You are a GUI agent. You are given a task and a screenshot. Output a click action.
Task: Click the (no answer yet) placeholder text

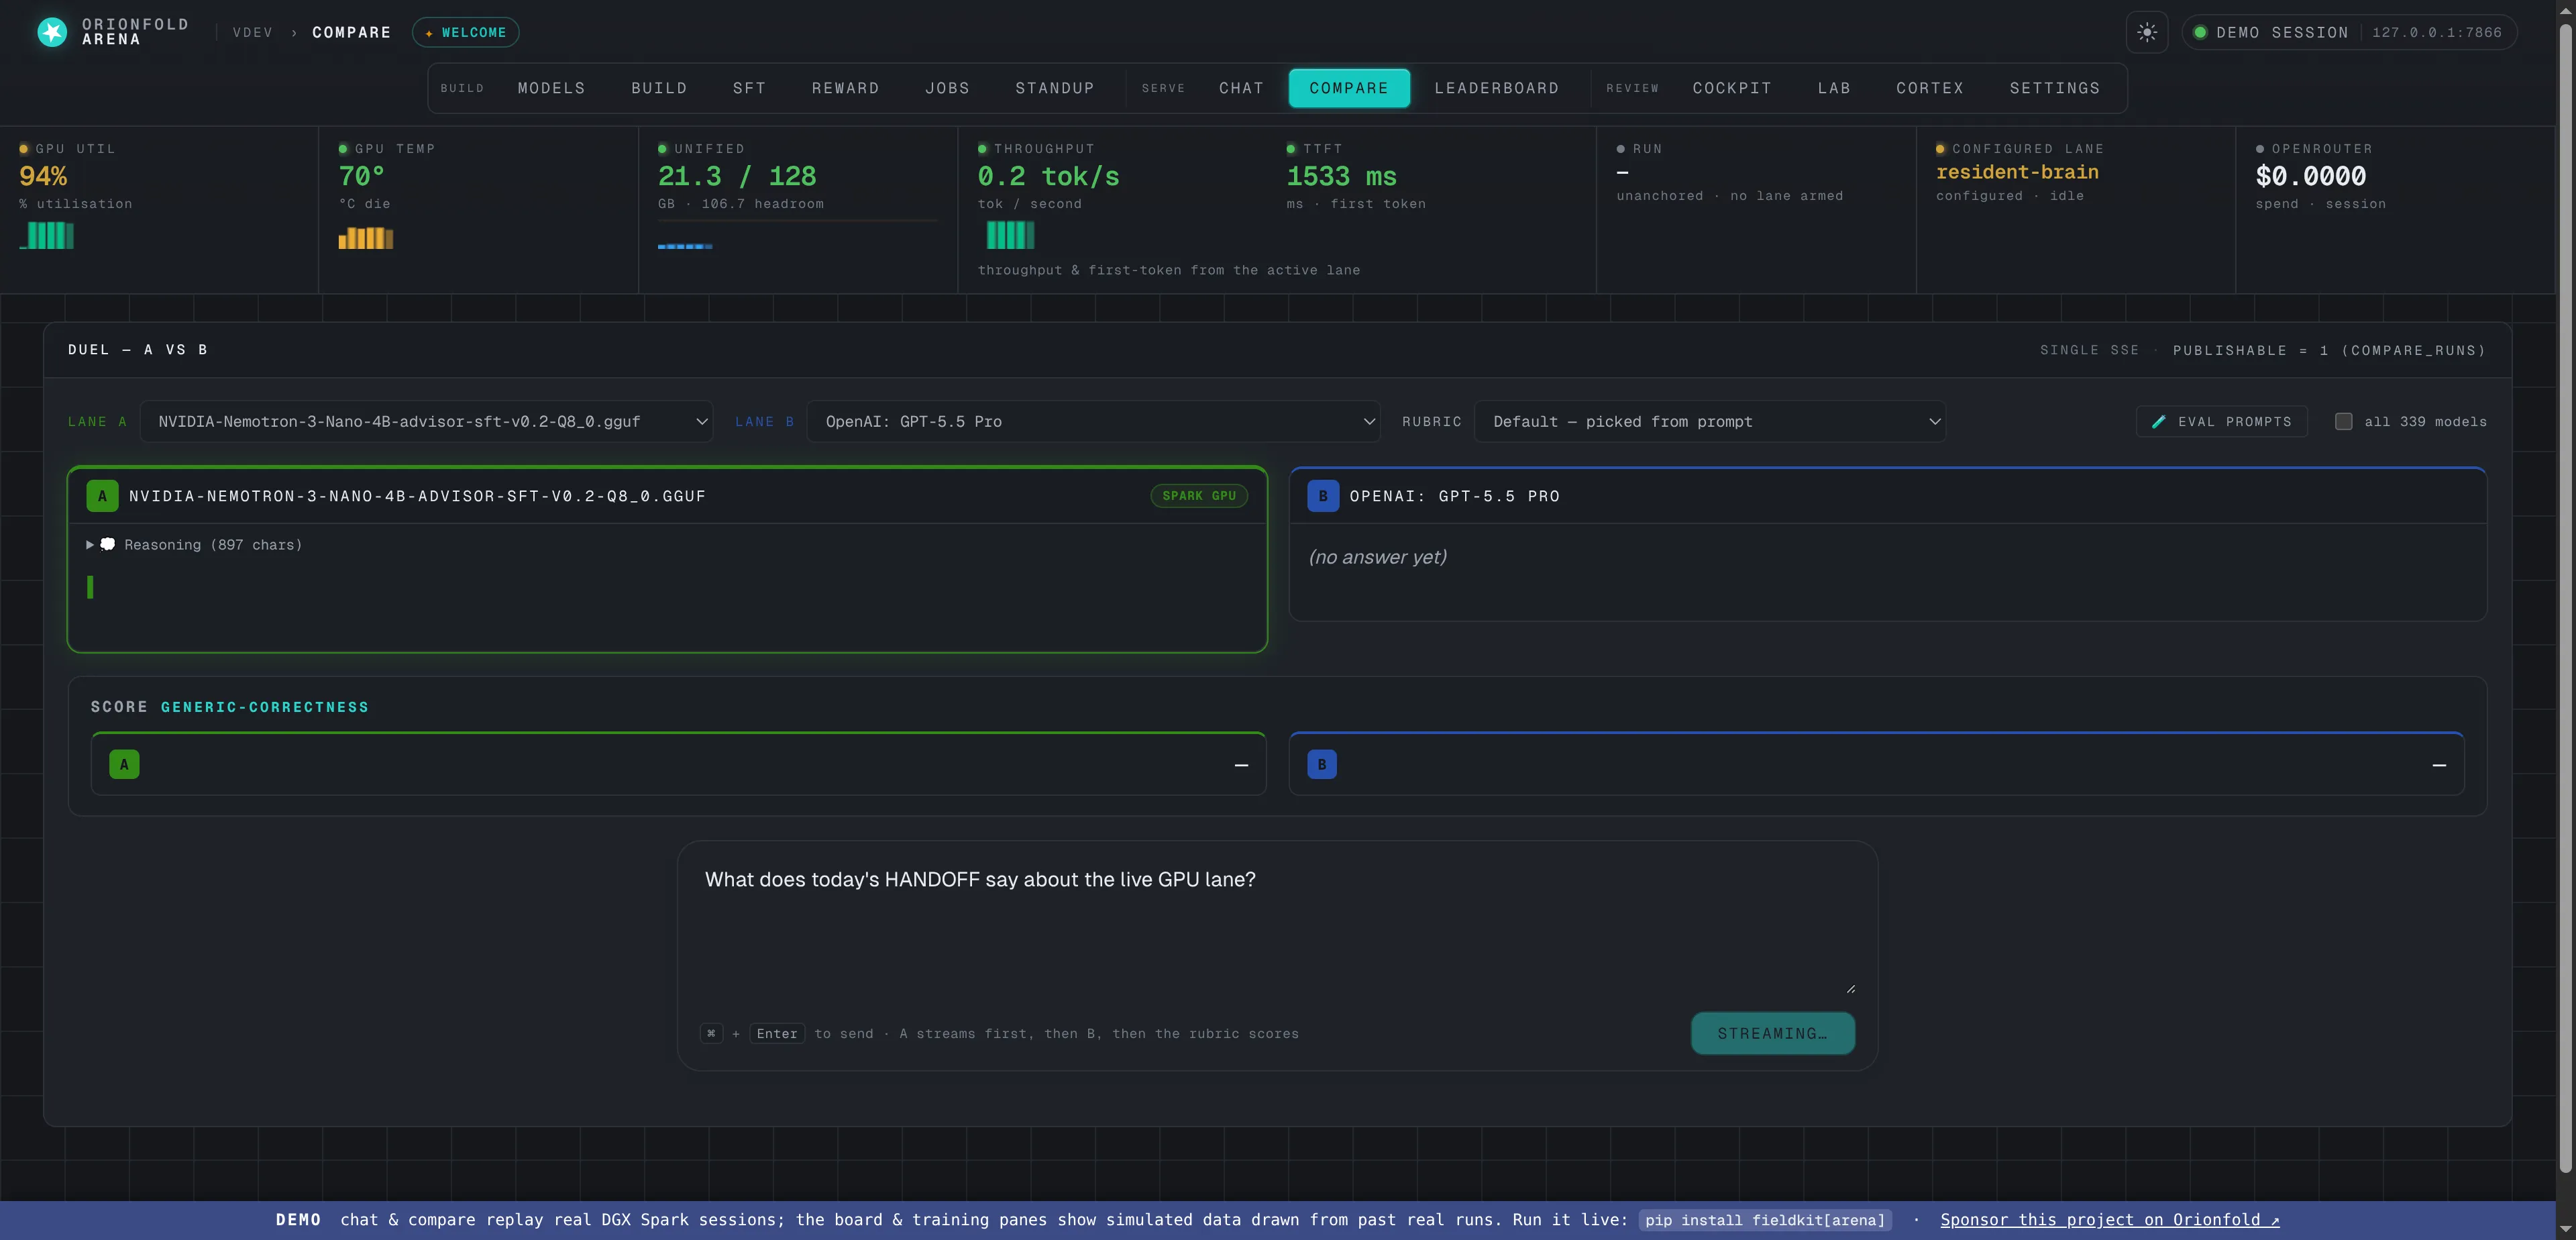click(1378, 557)
